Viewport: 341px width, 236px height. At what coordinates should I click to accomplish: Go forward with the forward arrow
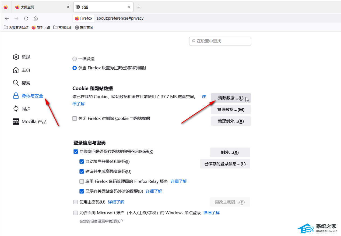pyautogui.click(x=16, y=18)
